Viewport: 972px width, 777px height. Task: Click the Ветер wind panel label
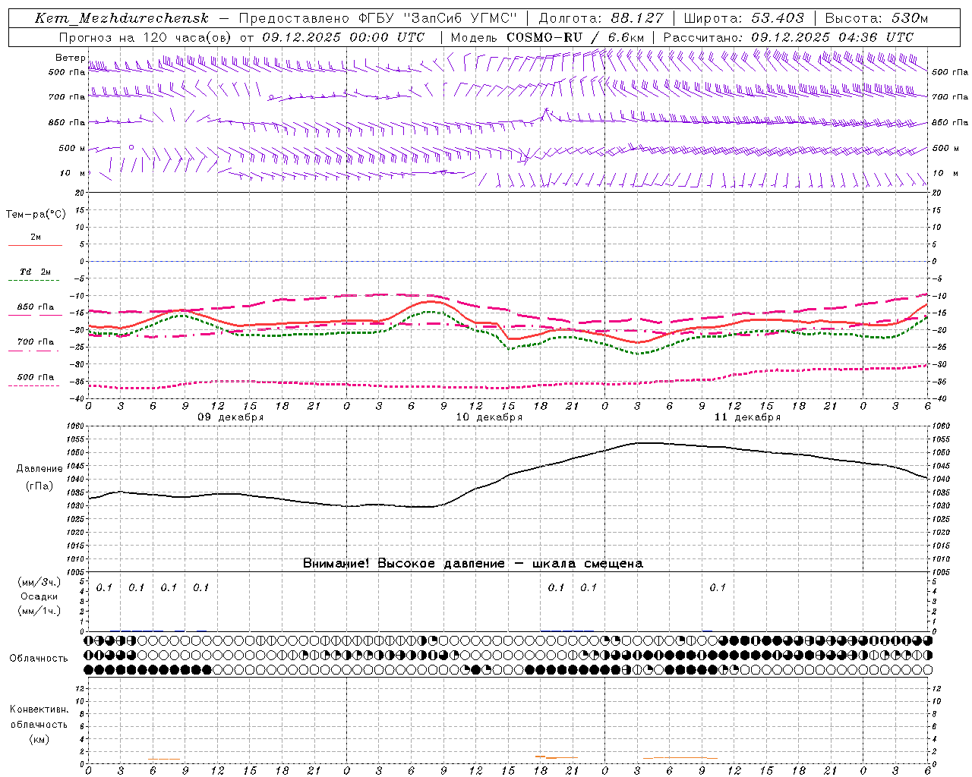click(70, 58)
